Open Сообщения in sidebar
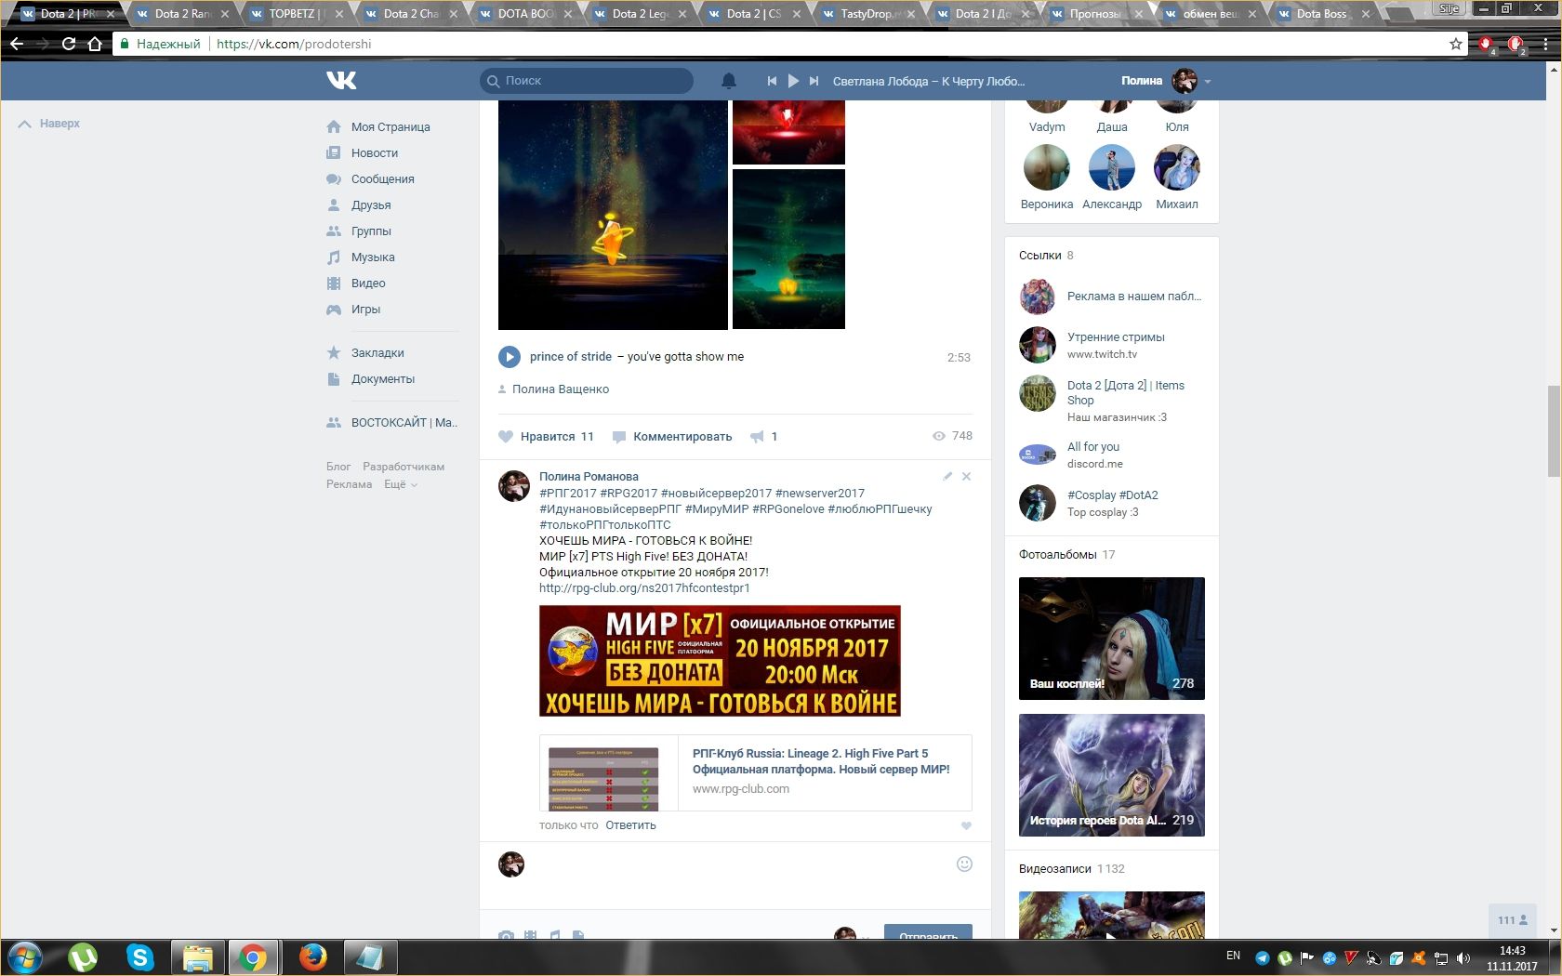This screenshot has height=976, width=1562. pos(382,178)
